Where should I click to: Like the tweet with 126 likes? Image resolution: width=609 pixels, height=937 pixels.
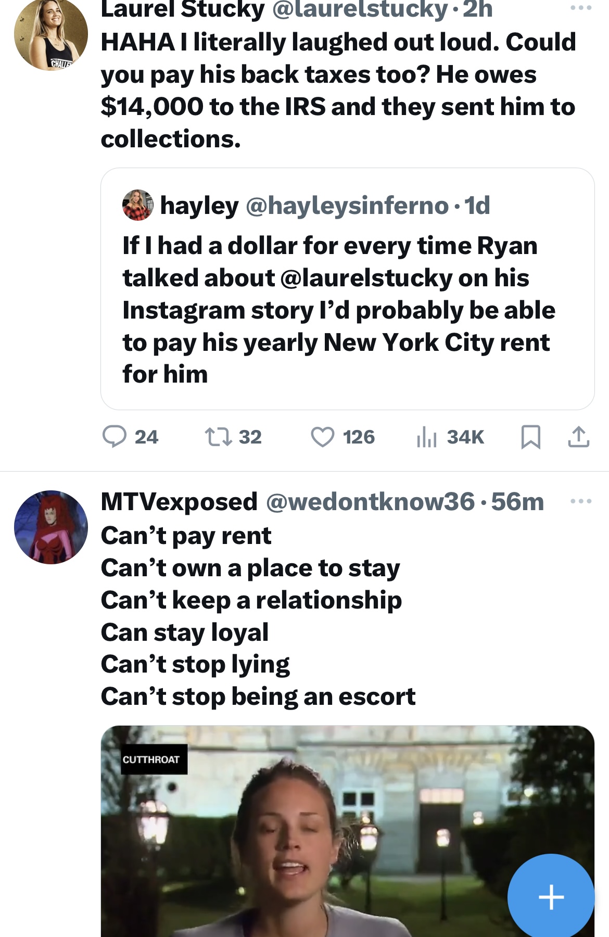pos(342,437)
